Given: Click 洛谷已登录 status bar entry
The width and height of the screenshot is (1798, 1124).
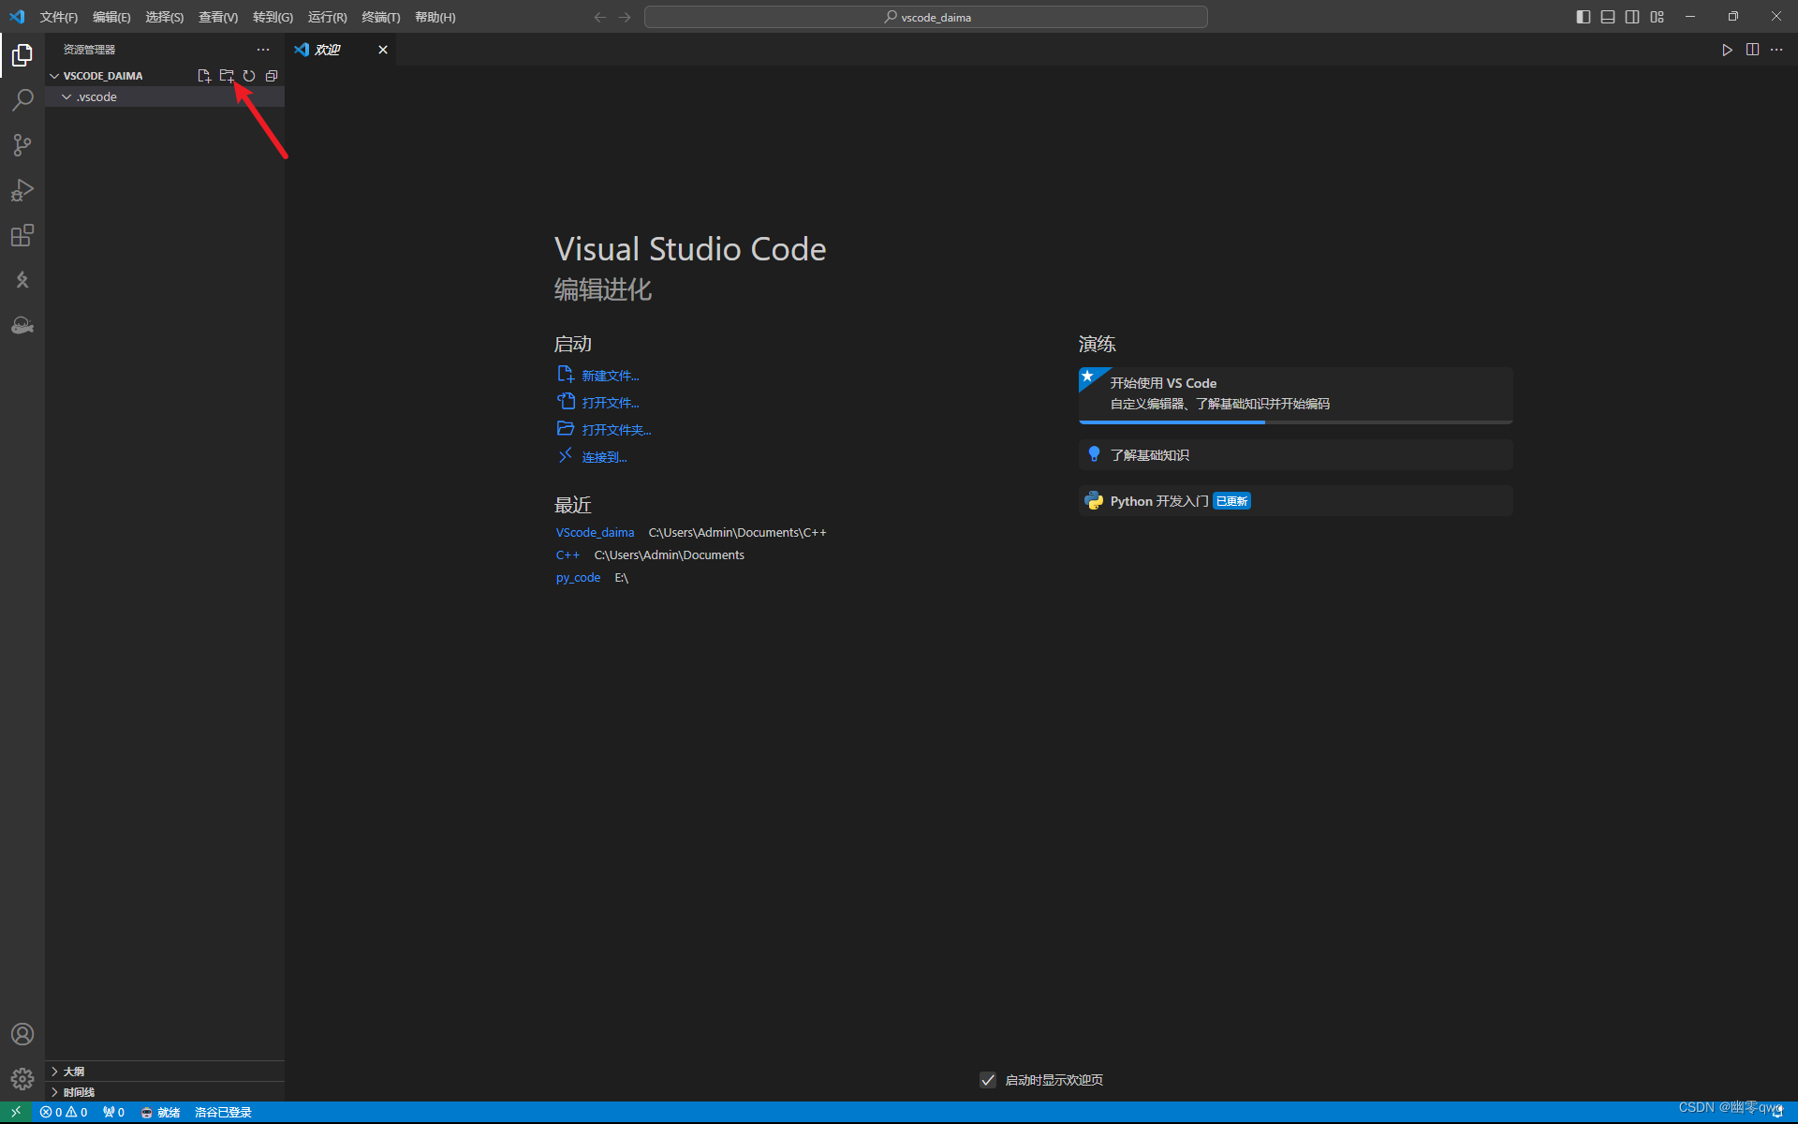Looking at the screenshot, I should pyautogui.click(x=223, y=1112).
